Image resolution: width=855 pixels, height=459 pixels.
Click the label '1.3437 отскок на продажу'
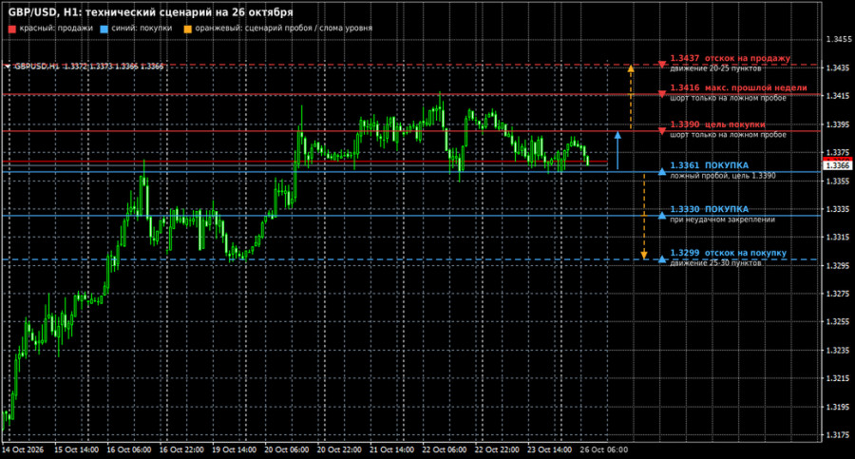click(731, 58)
